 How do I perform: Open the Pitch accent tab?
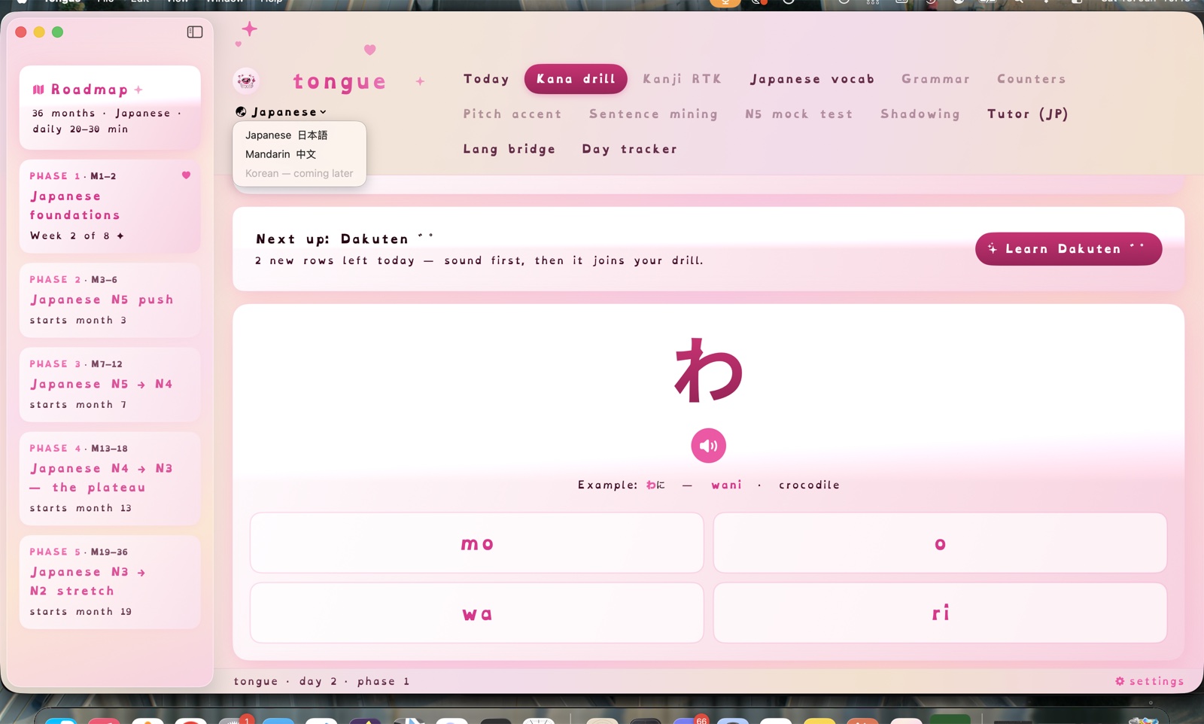point(512,114)
